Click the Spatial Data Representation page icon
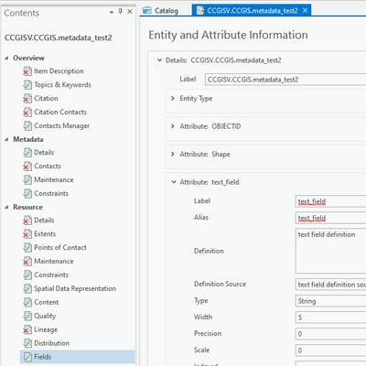366x366 pixels. (x=27, y=288)
